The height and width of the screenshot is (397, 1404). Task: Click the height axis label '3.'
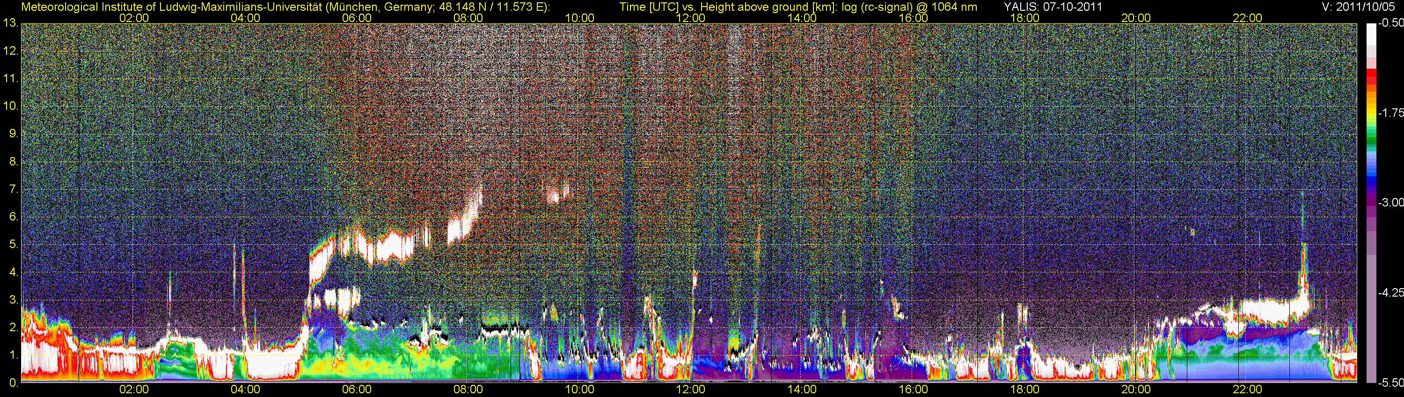(14, 300)
